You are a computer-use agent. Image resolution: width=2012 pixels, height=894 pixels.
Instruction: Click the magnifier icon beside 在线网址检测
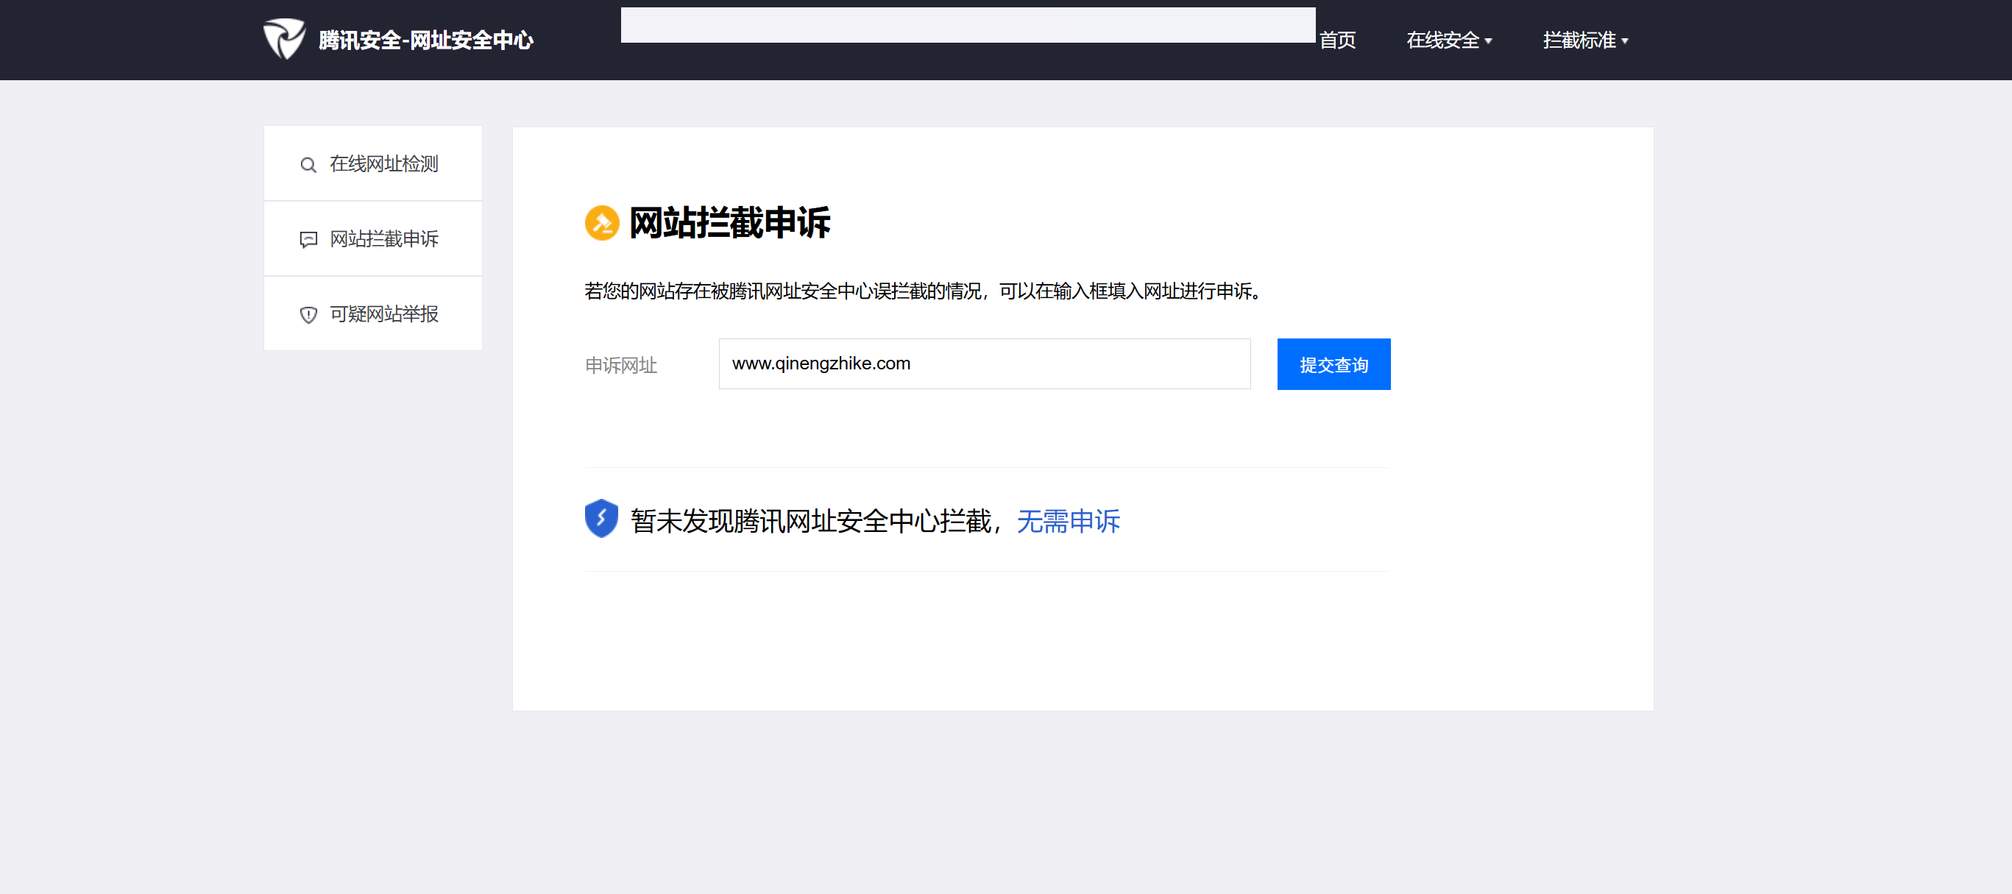pyautogui.click(x=308, y=165)
